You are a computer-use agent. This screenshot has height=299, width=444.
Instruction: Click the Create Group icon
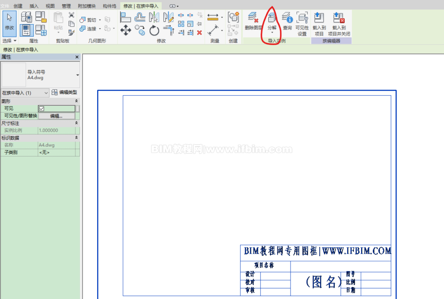(x=233, y=17)
